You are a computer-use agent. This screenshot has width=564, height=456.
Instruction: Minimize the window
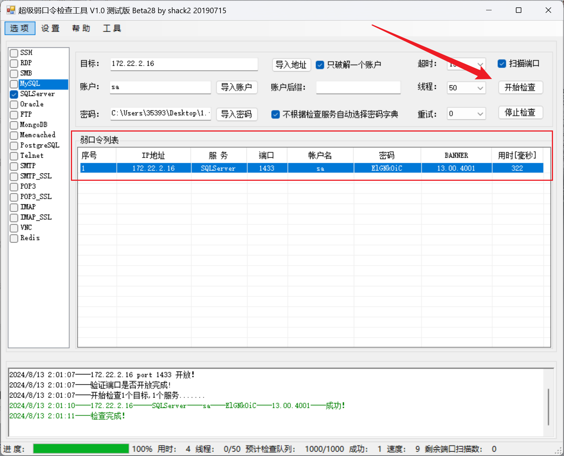pyautogui.click(x=489, y=10)
